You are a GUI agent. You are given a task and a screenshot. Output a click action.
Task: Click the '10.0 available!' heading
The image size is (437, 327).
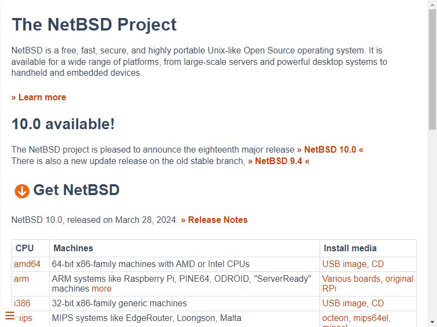click(x=63, y=124)
